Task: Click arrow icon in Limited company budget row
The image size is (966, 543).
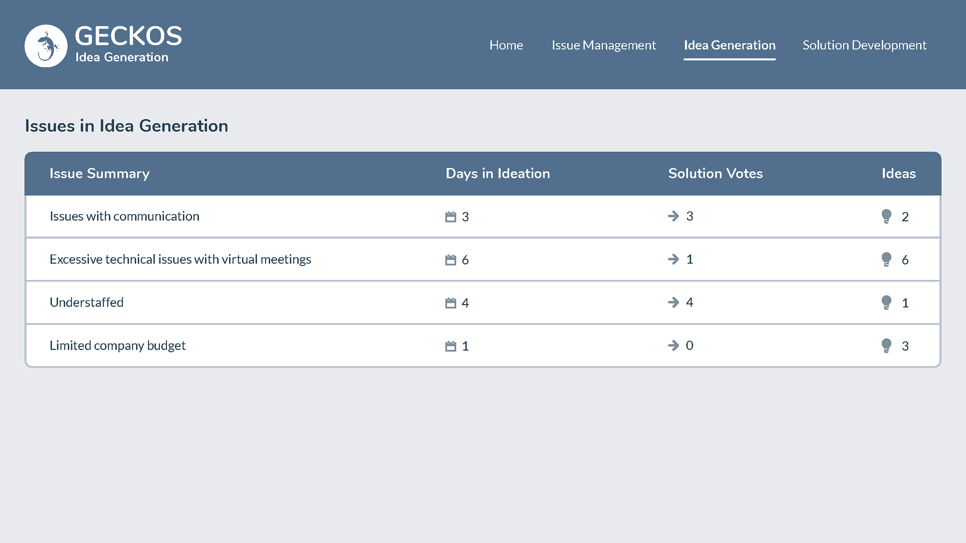Action: click(x=673, y=346)
